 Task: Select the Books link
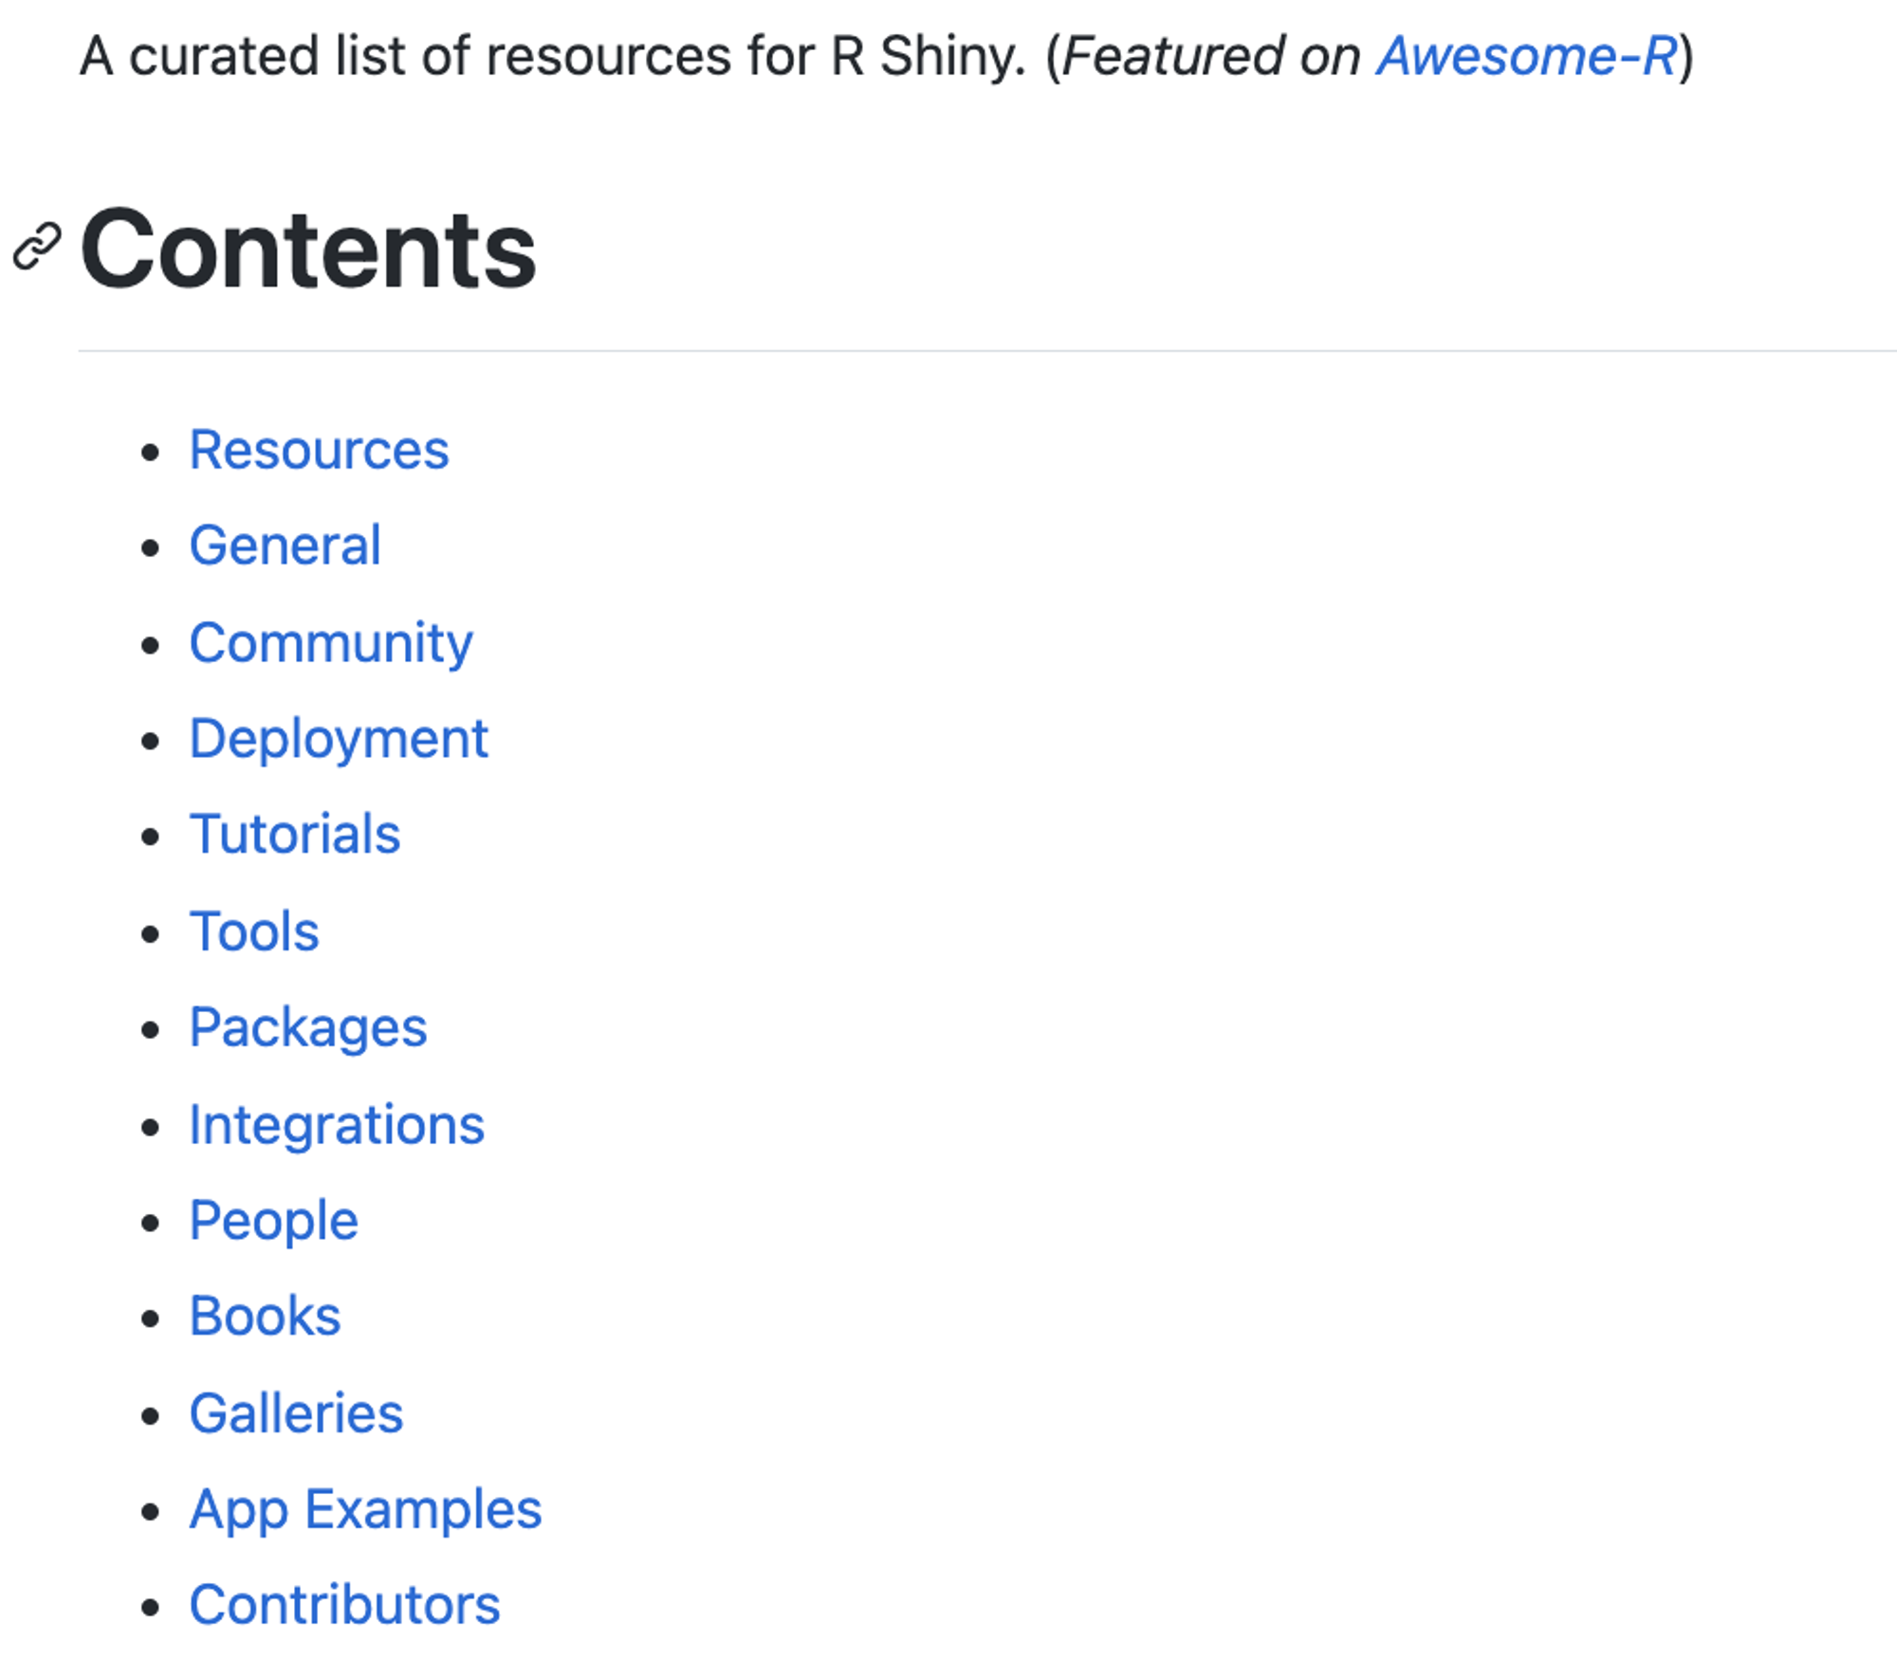coord(265,1317)
